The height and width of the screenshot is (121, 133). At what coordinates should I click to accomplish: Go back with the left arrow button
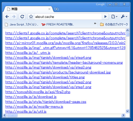[7, 17]
